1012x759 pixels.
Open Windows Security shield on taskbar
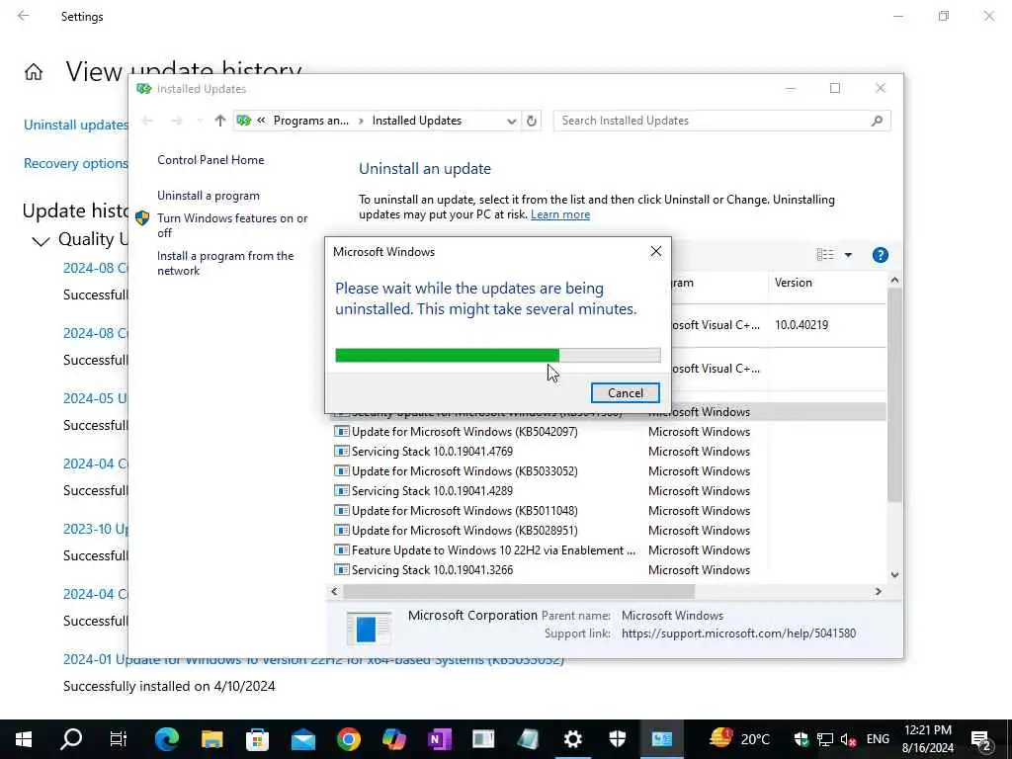tap(618, 739)
